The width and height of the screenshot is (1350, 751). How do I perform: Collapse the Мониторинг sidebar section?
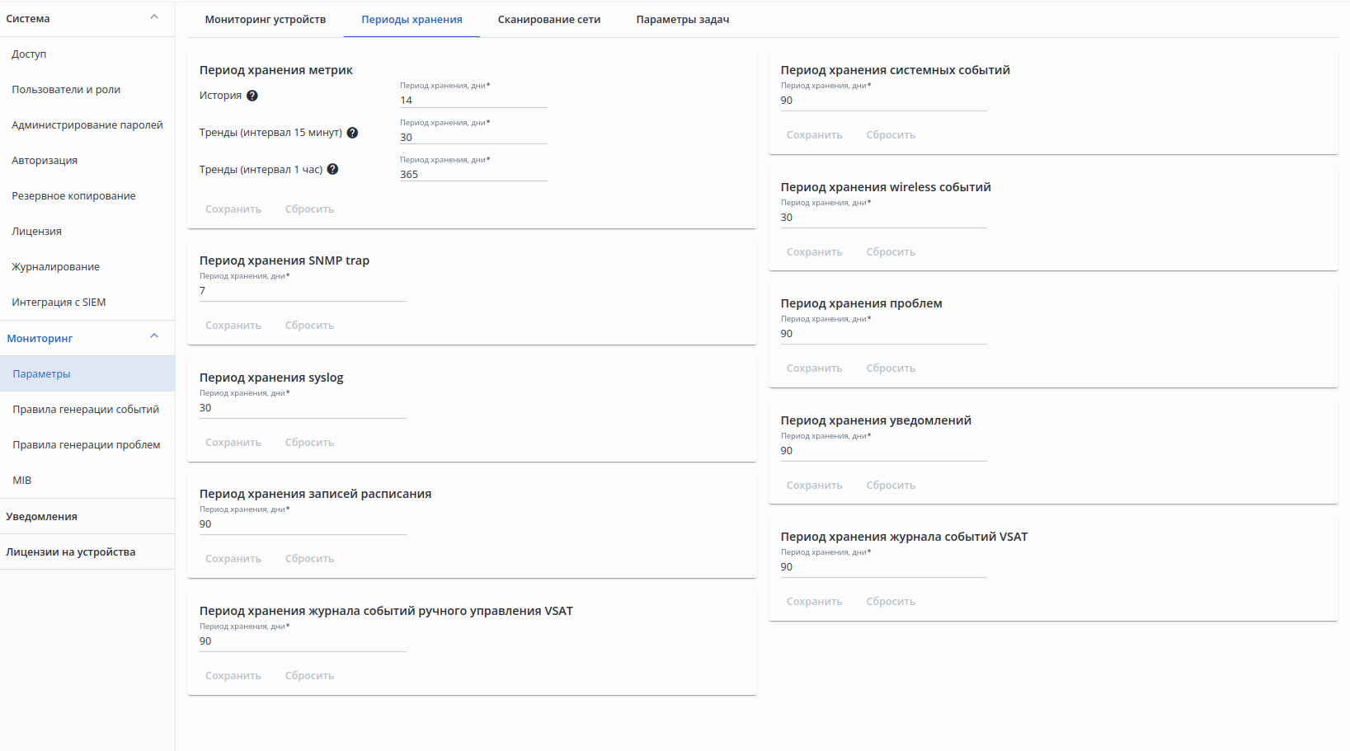tap(154, 336)
